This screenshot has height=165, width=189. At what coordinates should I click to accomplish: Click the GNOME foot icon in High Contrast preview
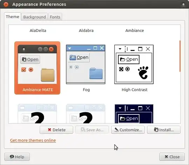coord(143,73)
